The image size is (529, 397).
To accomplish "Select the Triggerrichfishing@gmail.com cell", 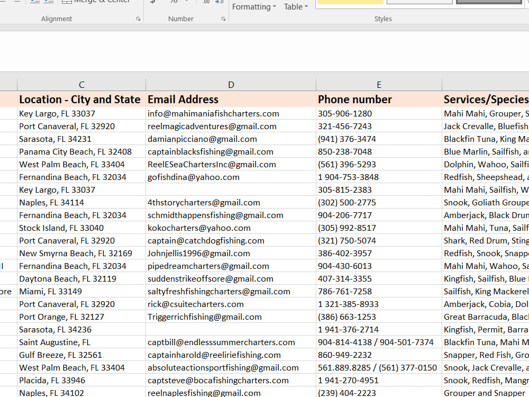I will pos(231,317).
